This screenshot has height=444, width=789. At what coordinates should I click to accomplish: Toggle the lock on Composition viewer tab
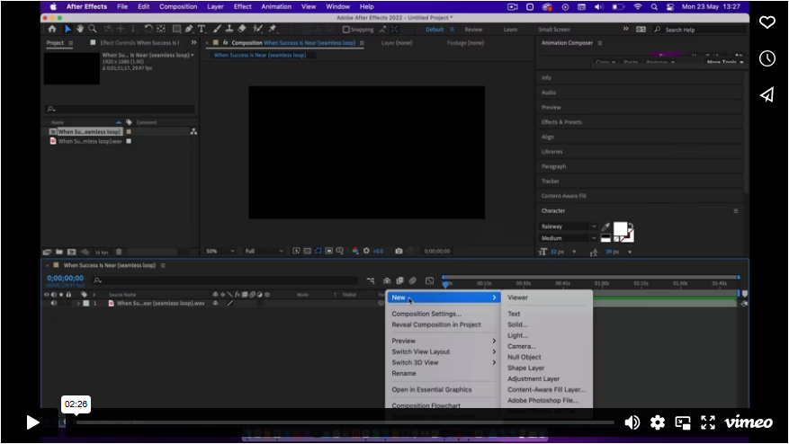(x=226, y=43)
